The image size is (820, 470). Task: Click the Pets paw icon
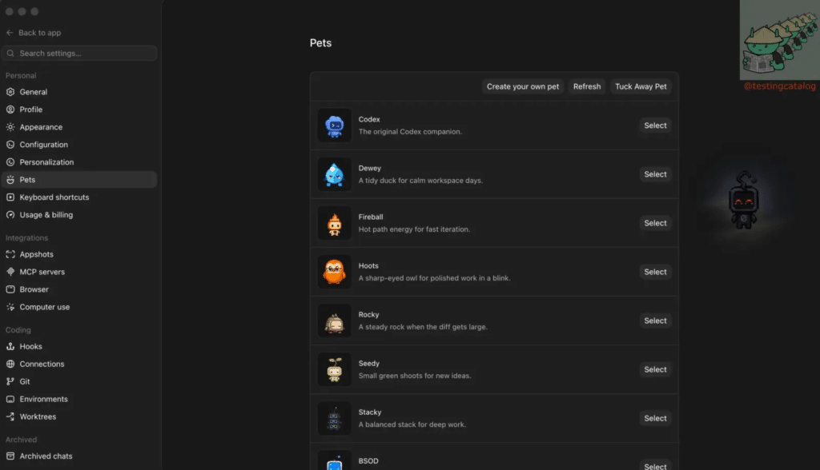point(10,180)
